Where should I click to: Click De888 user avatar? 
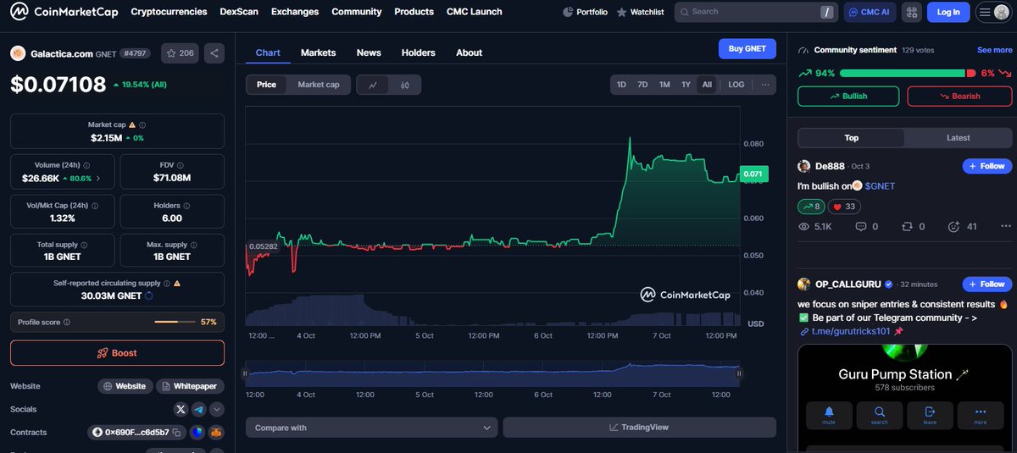point(804,166)
